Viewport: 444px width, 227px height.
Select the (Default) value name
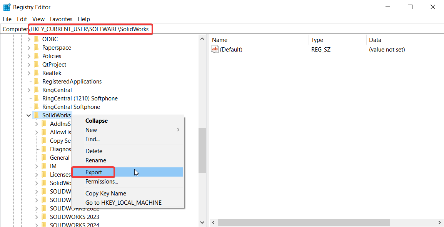click(231, 50)
